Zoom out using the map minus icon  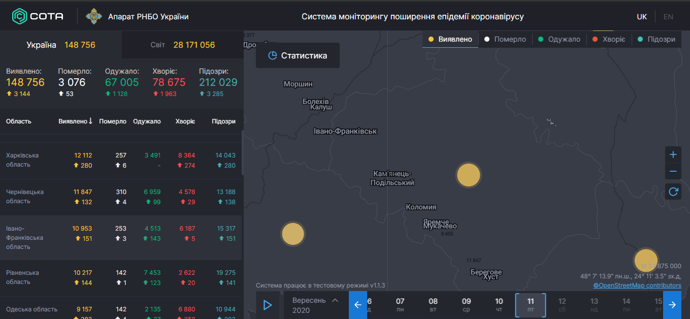tap(673, 171)
